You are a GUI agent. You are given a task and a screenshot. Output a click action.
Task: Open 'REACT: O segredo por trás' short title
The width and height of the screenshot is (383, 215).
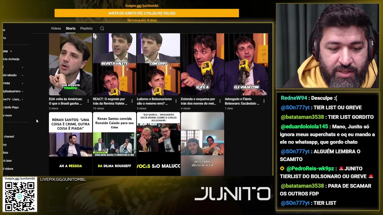(x=110, y=101)
